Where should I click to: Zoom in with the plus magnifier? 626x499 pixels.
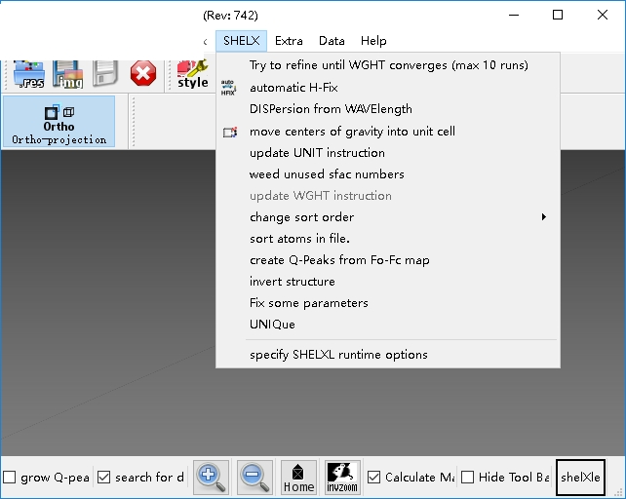point(212,478)
